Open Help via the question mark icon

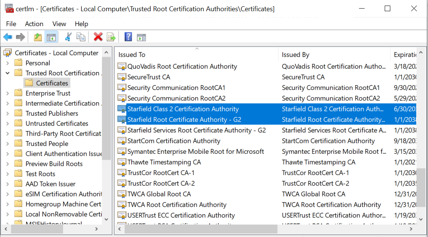(128, 37)
